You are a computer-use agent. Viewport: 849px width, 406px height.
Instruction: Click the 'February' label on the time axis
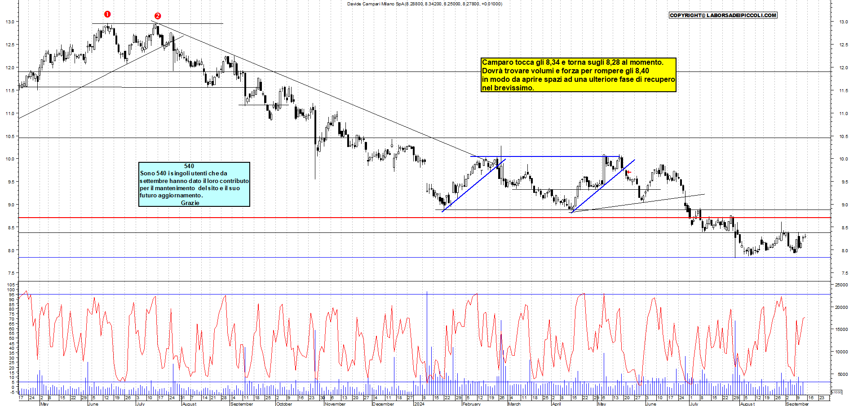tap(472, 404)
